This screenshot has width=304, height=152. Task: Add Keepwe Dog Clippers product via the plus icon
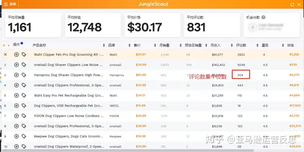pyautogui.click(x=16, y=136)
